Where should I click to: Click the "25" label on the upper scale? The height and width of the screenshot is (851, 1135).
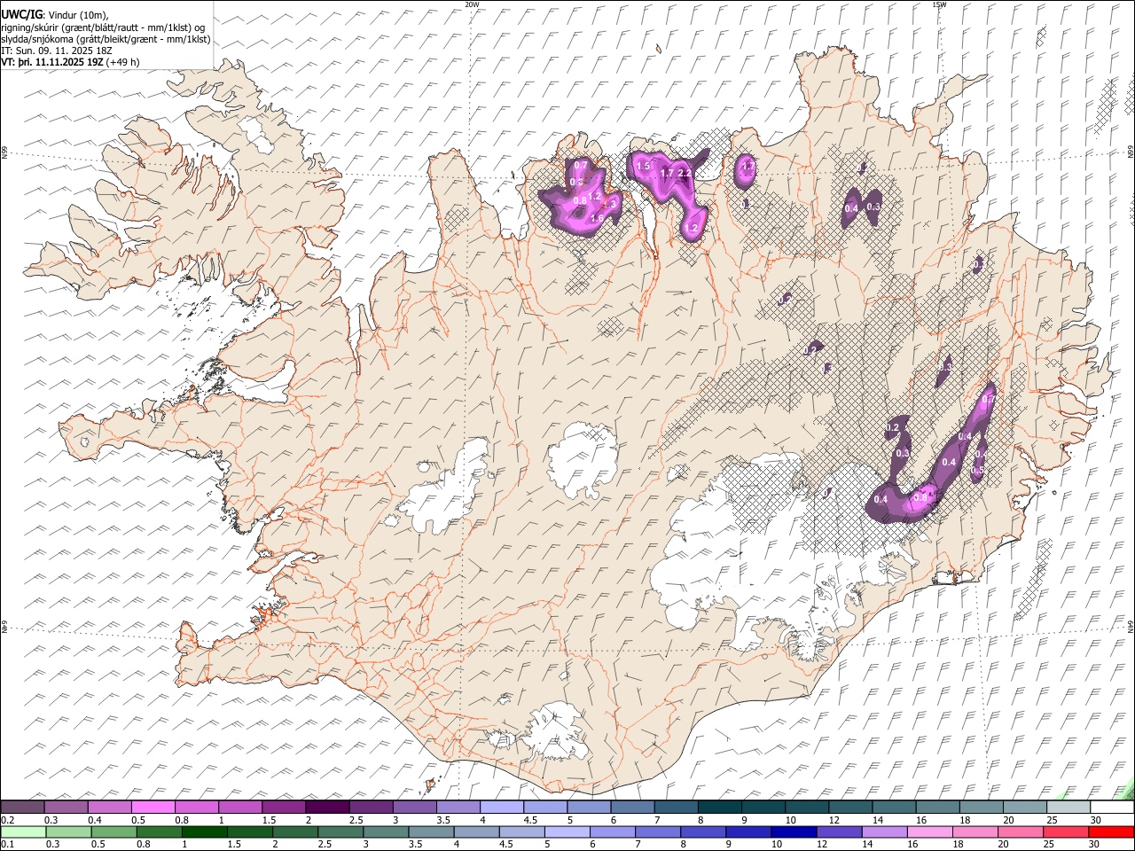click(x=1053, y=820)
